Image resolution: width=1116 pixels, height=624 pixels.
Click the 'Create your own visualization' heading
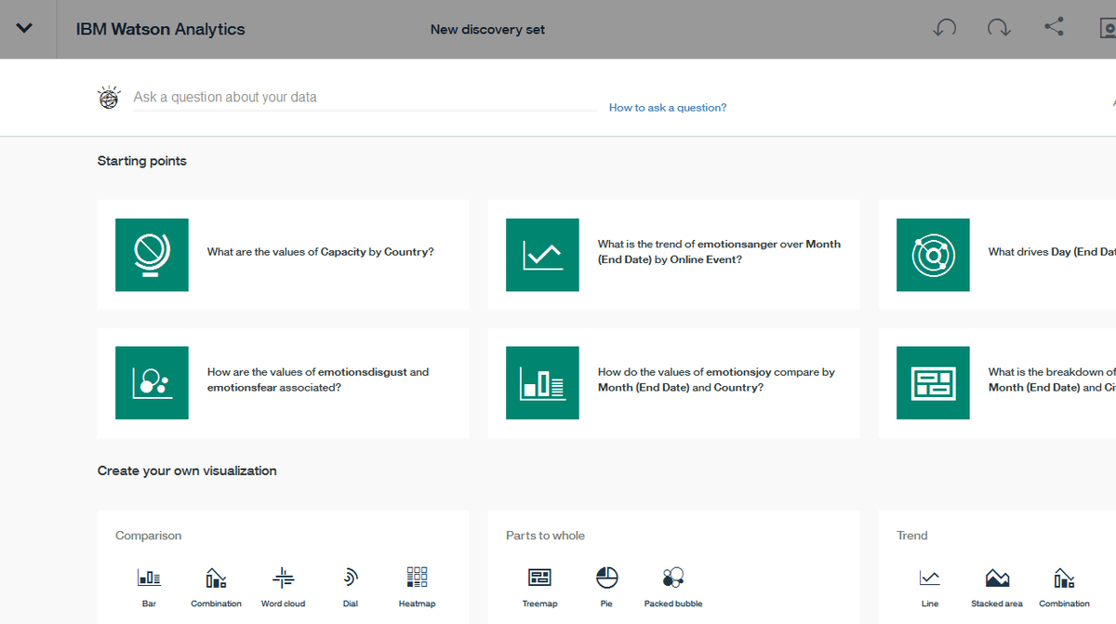(x=187, y=471)
